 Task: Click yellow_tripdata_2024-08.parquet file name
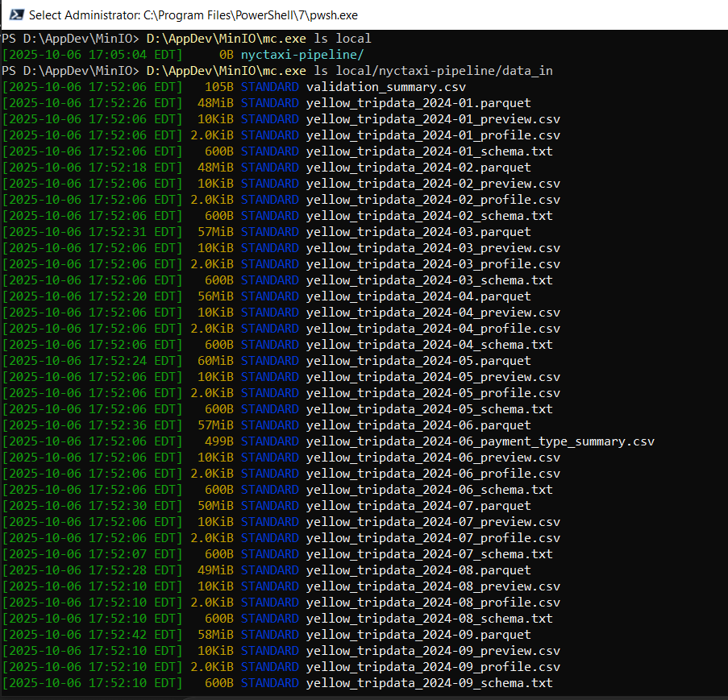(x=418, y=570)
